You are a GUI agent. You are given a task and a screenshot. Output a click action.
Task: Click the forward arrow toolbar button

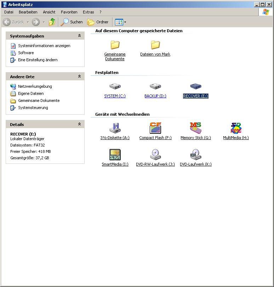(36, 22)
